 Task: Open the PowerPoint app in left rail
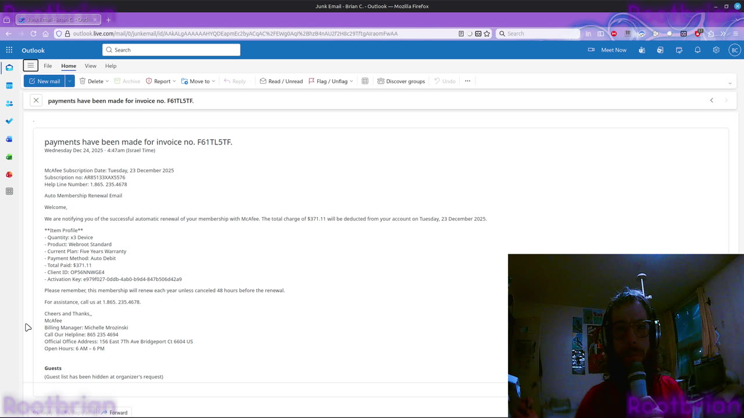9,175
